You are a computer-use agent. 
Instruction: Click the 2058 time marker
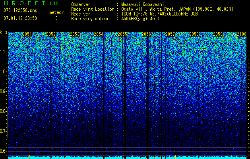pos(194,34)
